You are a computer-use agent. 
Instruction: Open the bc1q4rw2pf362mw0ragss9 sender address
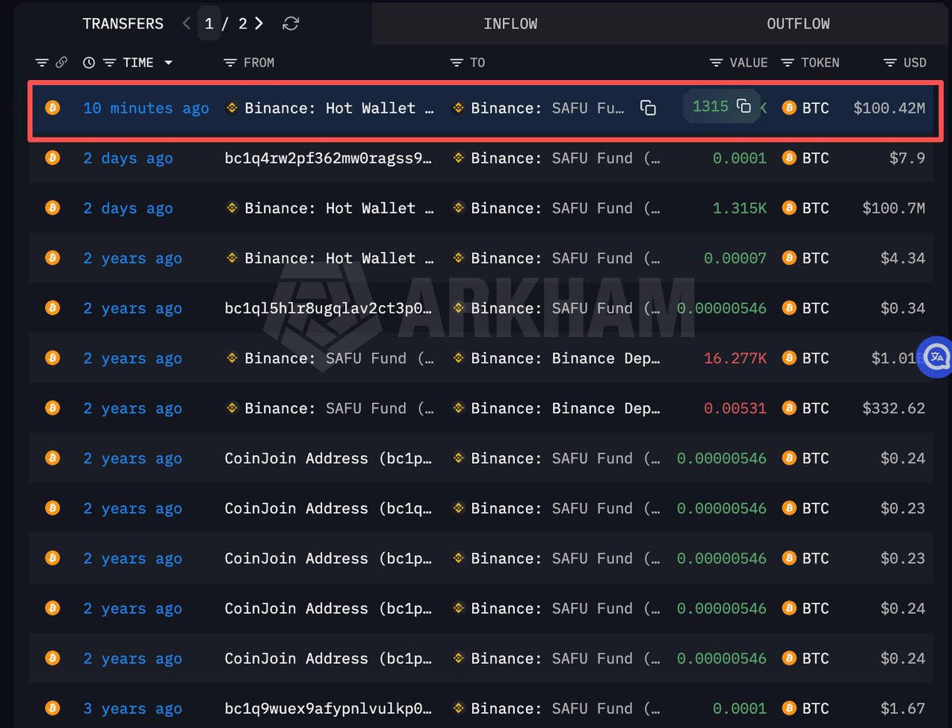[x=328, y=158]
